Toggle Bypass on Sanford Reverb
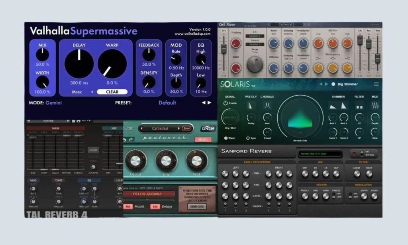The image size is (408, 245). 361,153
